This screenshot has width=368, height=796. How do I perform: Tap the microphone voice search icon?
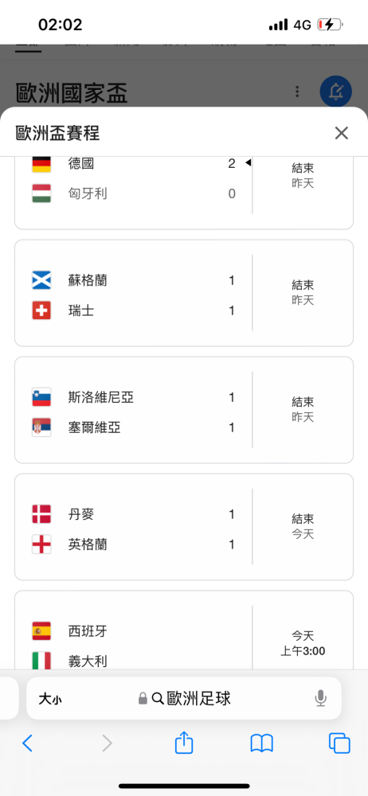pyautogui.click(x=320, y=699)
